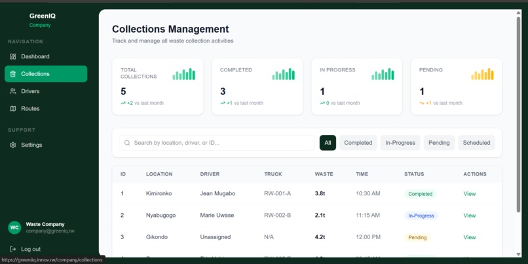Screen dimensions: 528x264
Task: Click In Progress card bar chart icon
Action: pos(383,74)
